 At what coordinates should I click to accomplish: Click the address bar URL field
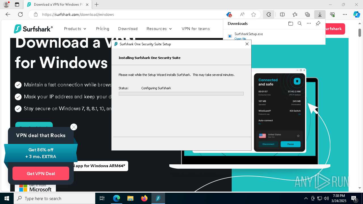click(130, 14)
